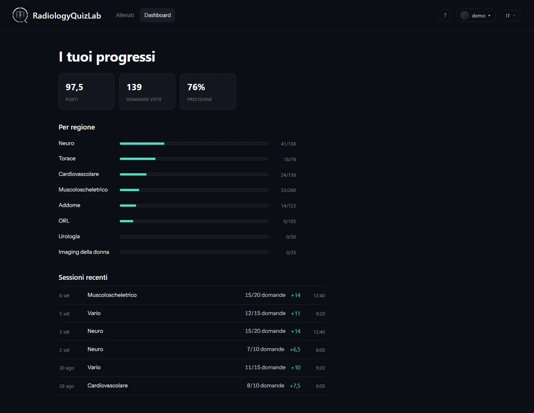Click the Sessioni recenti heading

[83, 277]
